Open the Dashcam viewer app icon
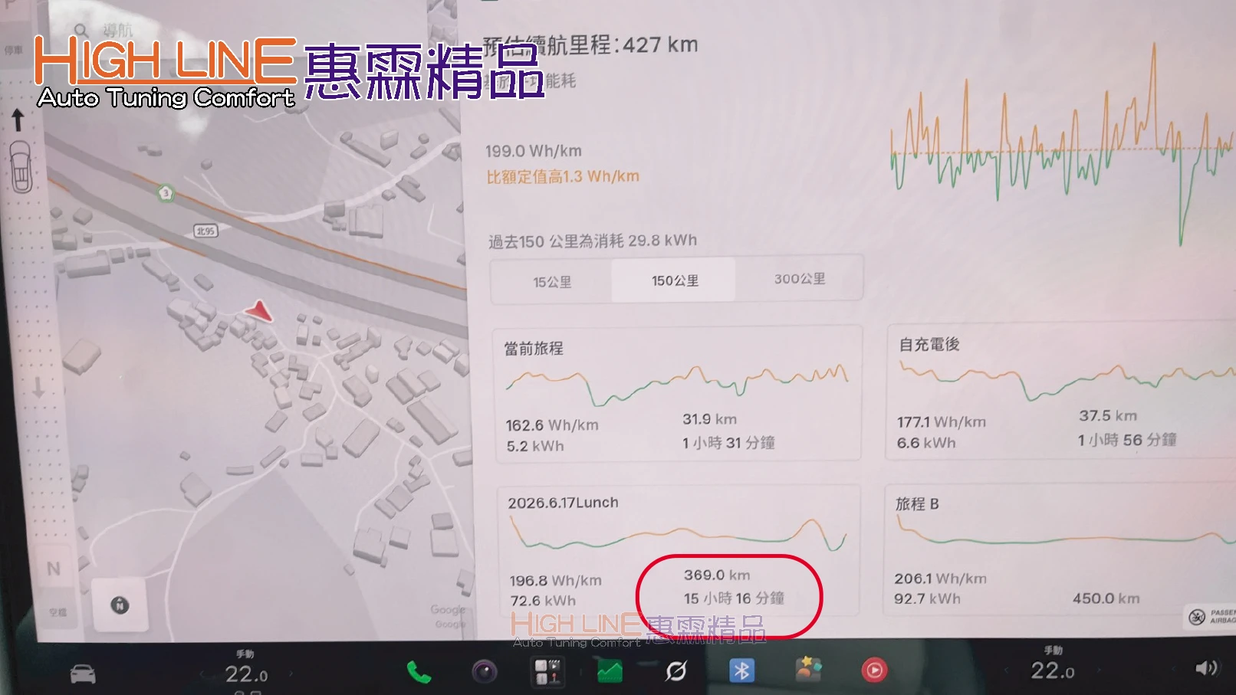 (x=547, y=672)
